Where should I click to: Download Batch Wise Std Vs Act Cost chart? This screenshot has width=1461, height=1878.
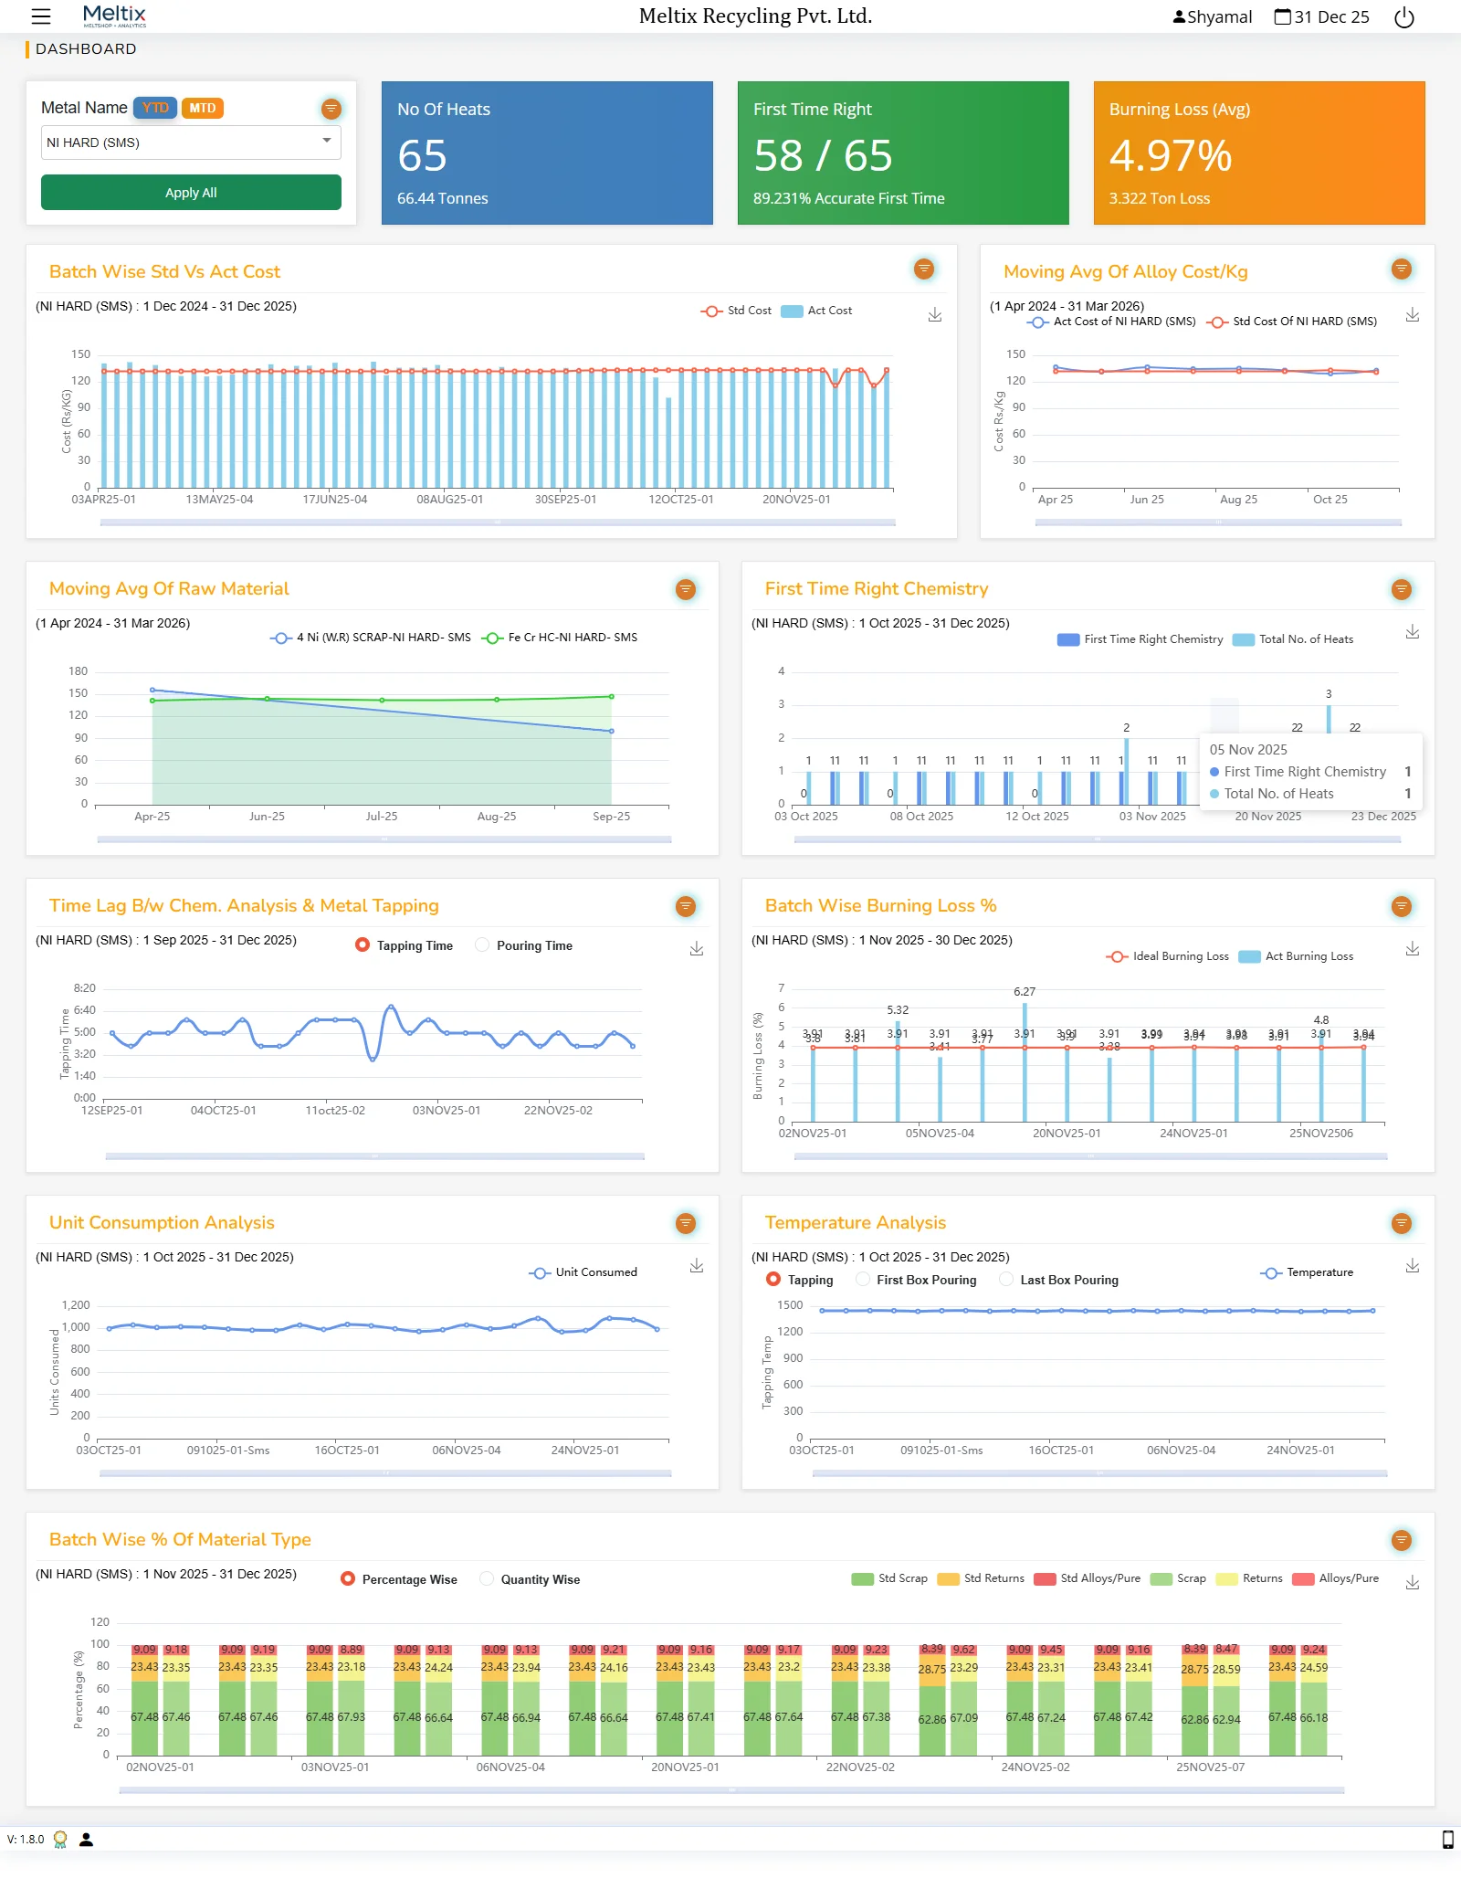(x=935, y=314)
